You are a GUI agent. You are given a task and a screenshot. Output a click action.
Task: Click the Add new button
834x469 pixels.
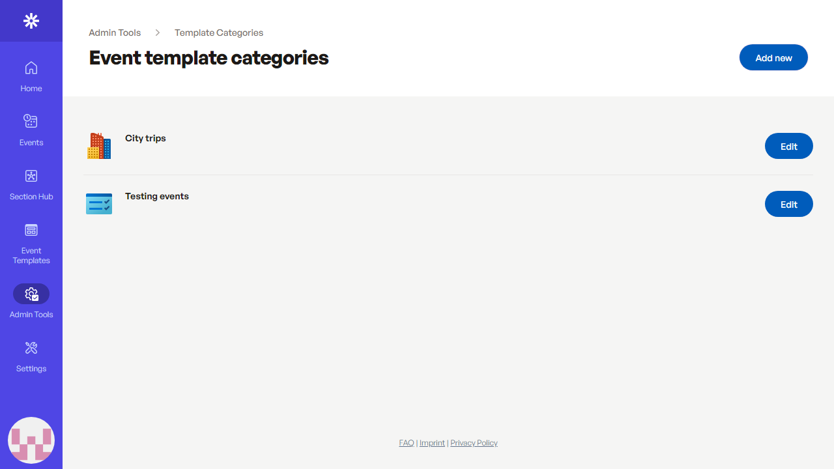click(773, 58)
